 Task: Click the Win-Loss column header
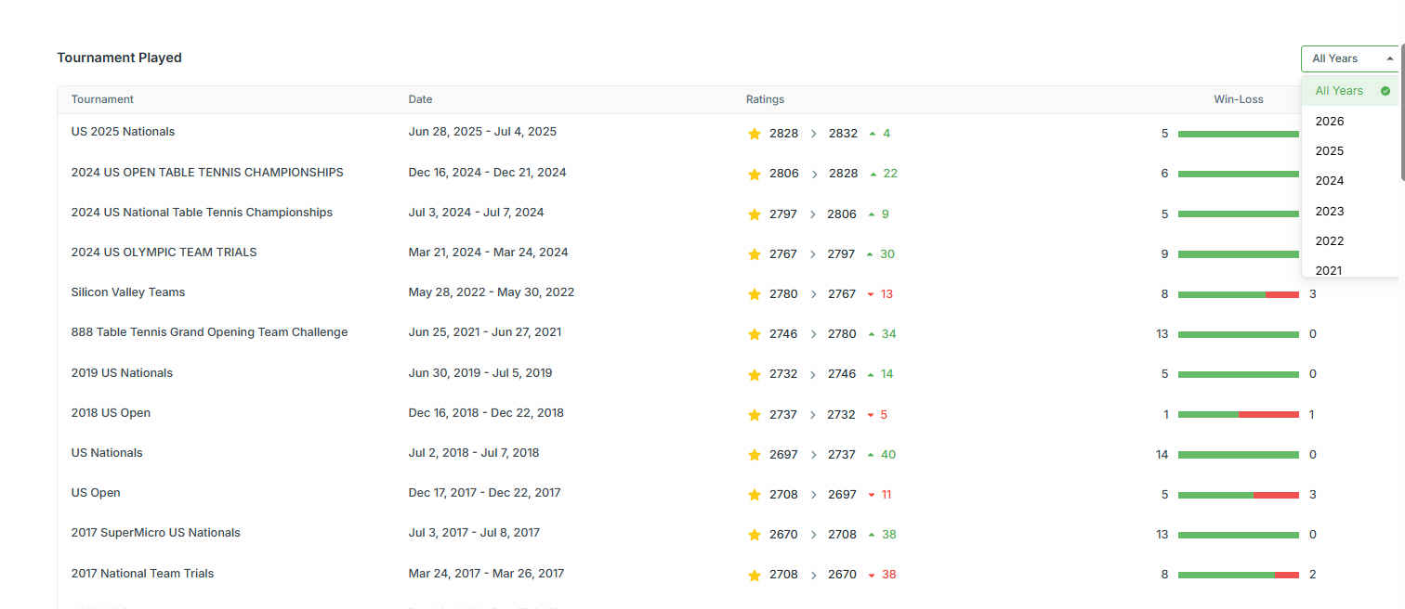pos(1238,99)
